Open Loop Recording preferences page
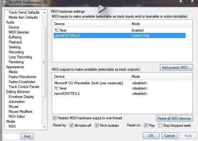 click(20, 57)
